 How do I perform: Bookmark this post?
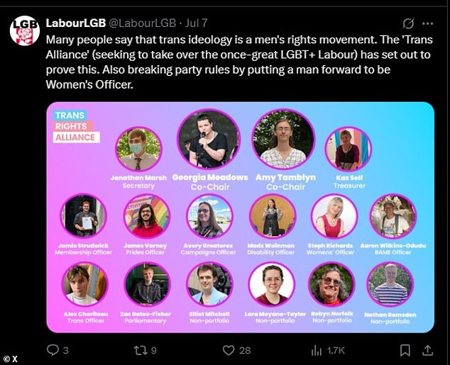pos(405,350)
